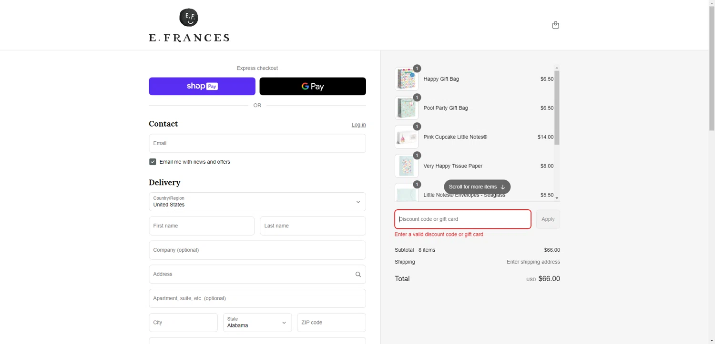Screen dimensions: 715x344
Task: Click the Very Happy Tissue Paper thumbnail
Action: [x=407, y=166]
